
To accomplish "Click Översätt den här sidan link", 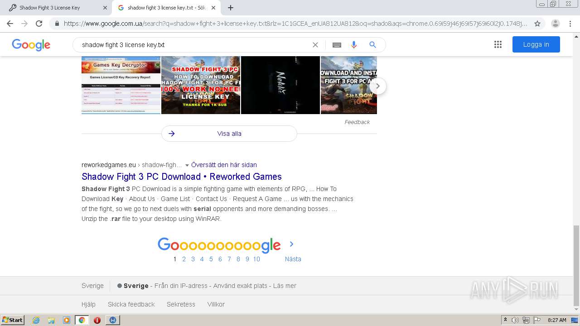I will pos(224,165).
